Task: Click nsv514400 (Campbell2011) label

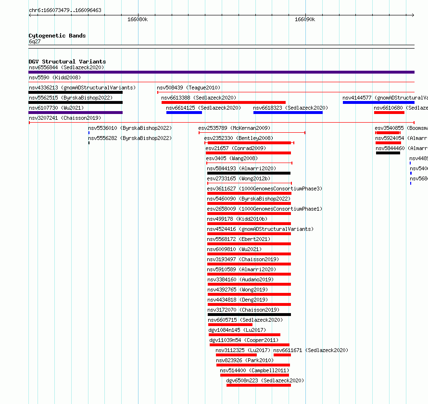Action: click(x=254, y=370)
